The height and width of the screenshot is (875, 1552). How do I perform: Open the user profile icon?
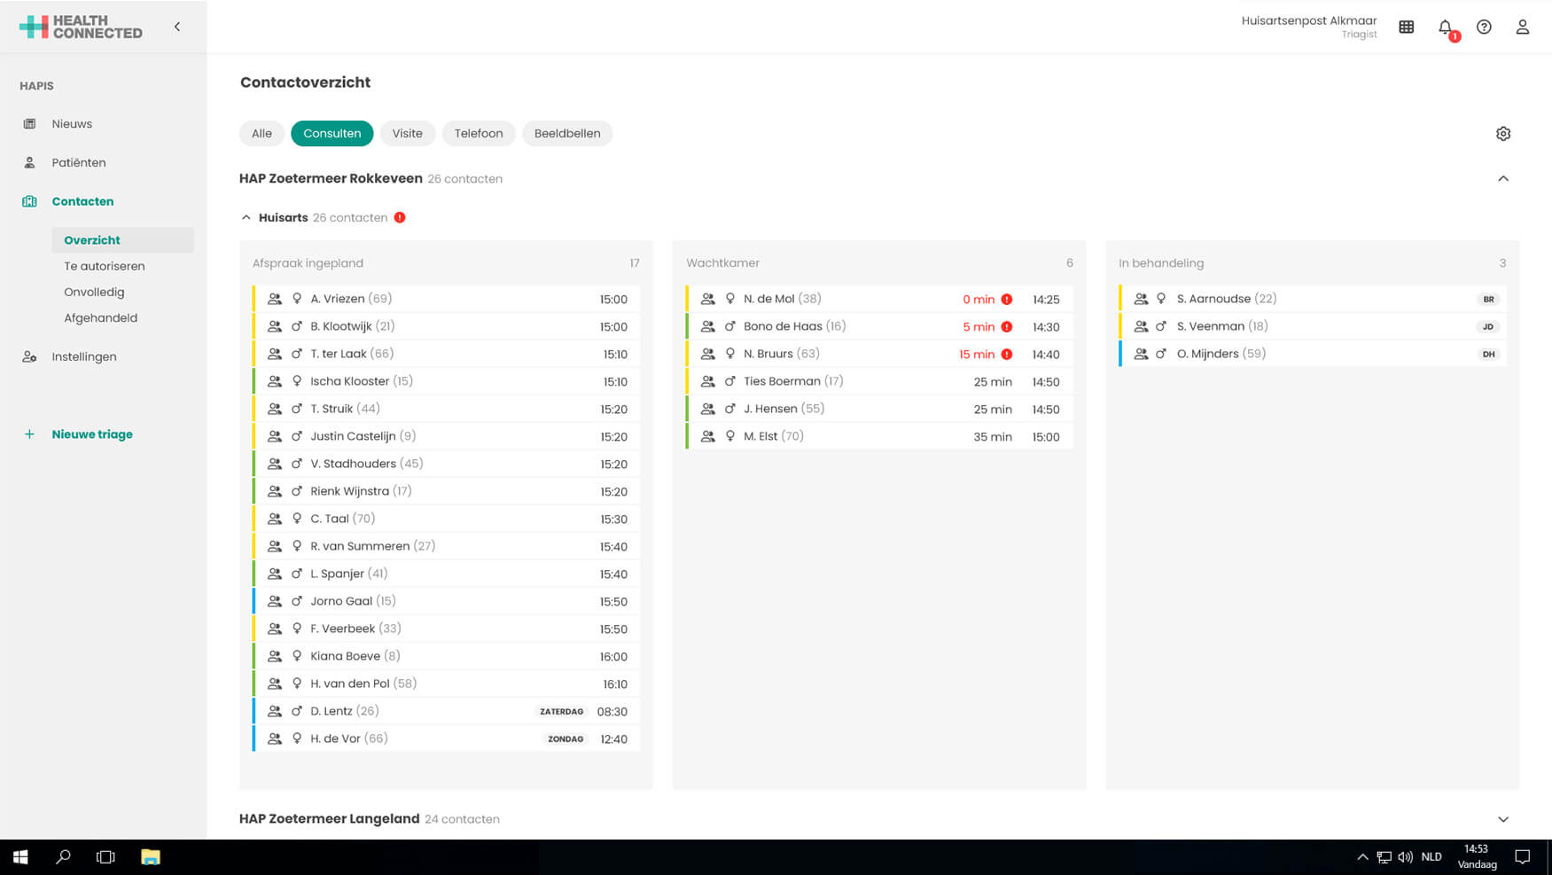tap(1522, 27)
